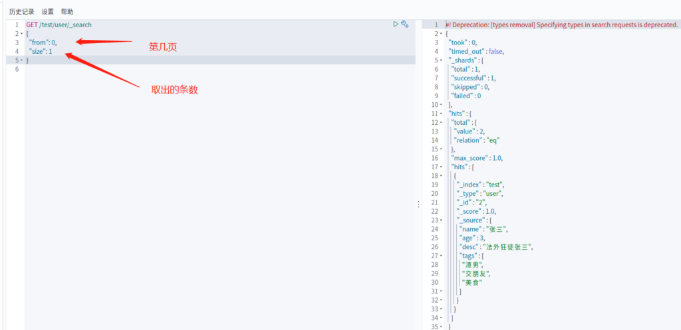Click the pane resize handle between editors
This screenshot has width=681, height=330.
[x=418, y=205]
